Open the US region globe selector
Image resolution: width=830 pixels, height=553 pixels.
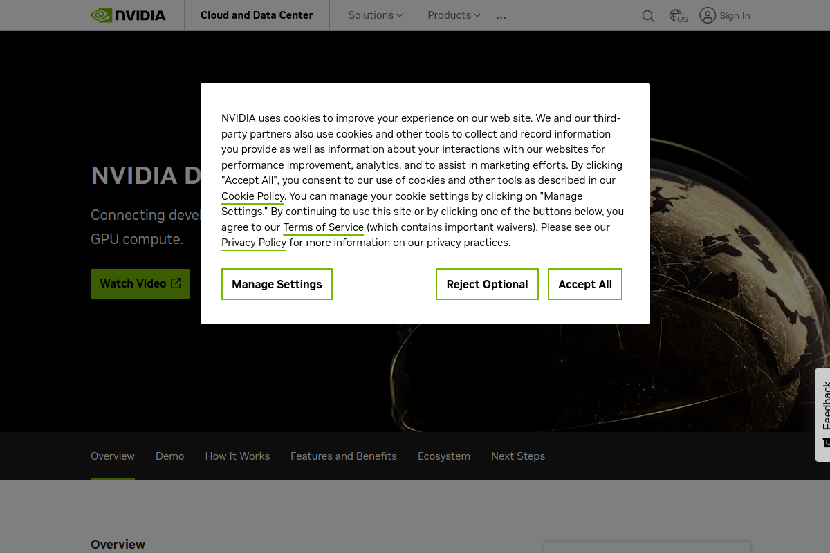click(679, 16)
